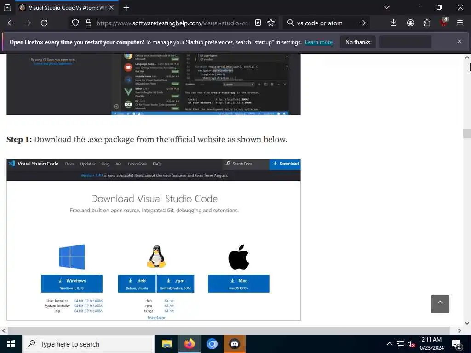Open the Windows Start menu
Image resolution: width=471 pixels, height=353 pixels.
pos(11,344)
